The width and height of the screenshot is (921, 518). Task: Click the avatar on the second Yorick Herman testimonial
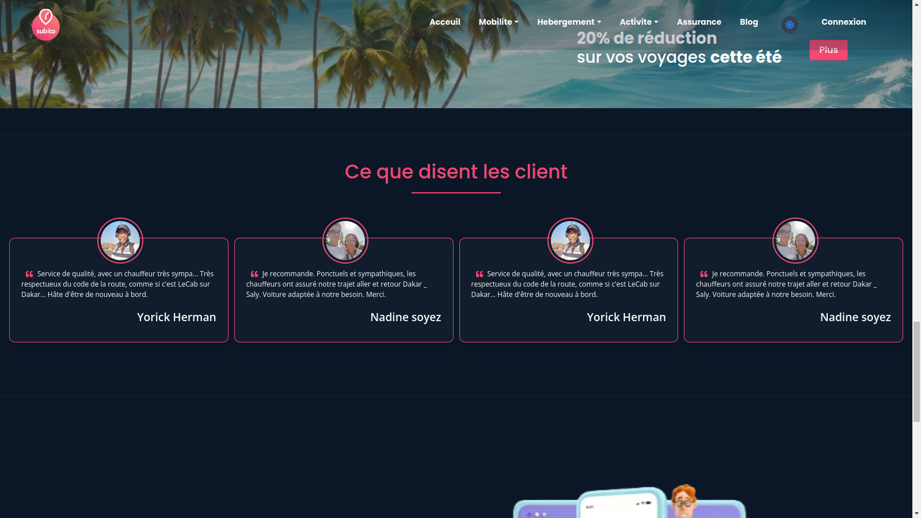click(x=570, y=241)
